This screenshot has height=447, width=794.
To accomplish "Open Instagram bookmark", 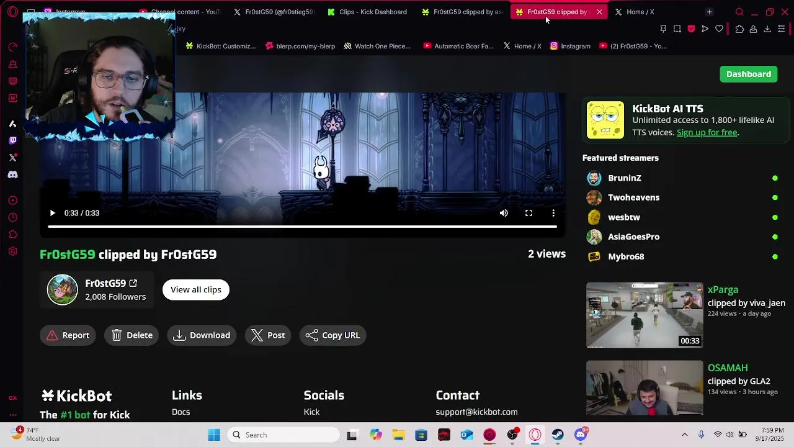I will (569, 46).
